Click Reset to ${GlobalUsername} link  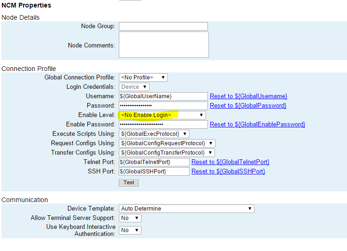(x=248, y=96)
